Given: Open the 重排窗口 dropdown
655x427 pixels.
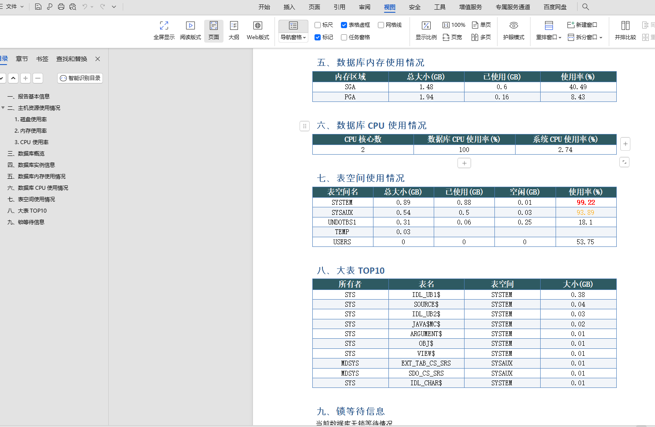Looking at the screenshot, I should 549,37.
